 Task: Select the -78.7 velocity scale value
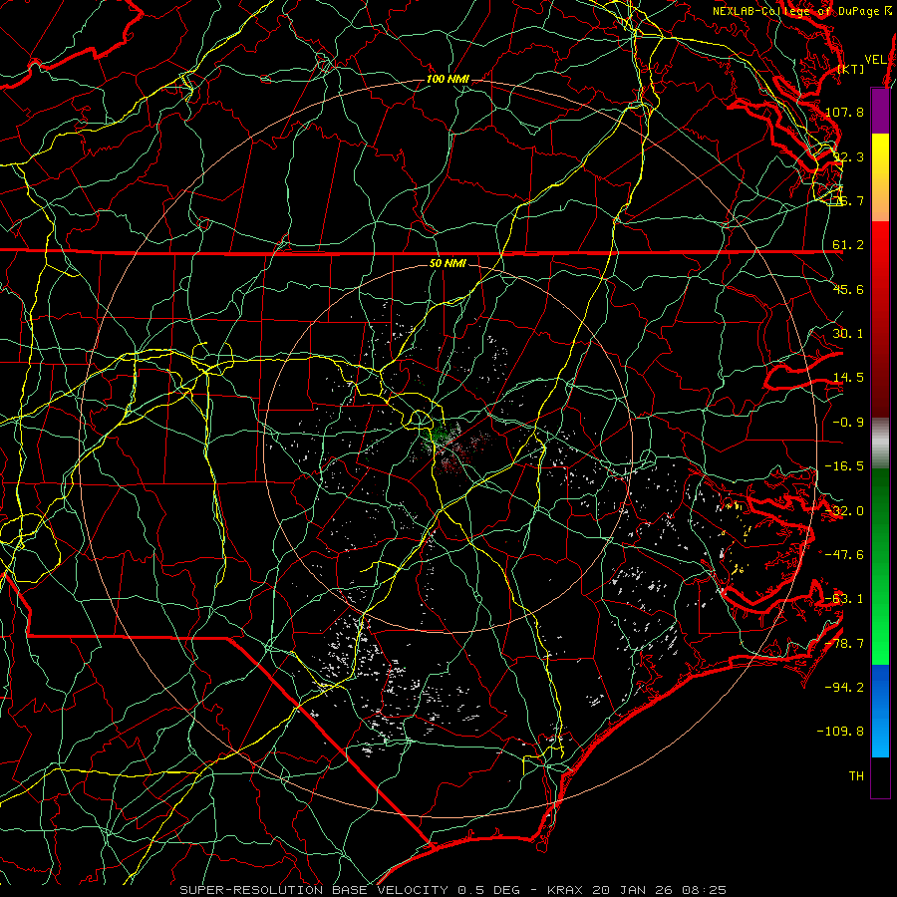(x=844, y=644)
